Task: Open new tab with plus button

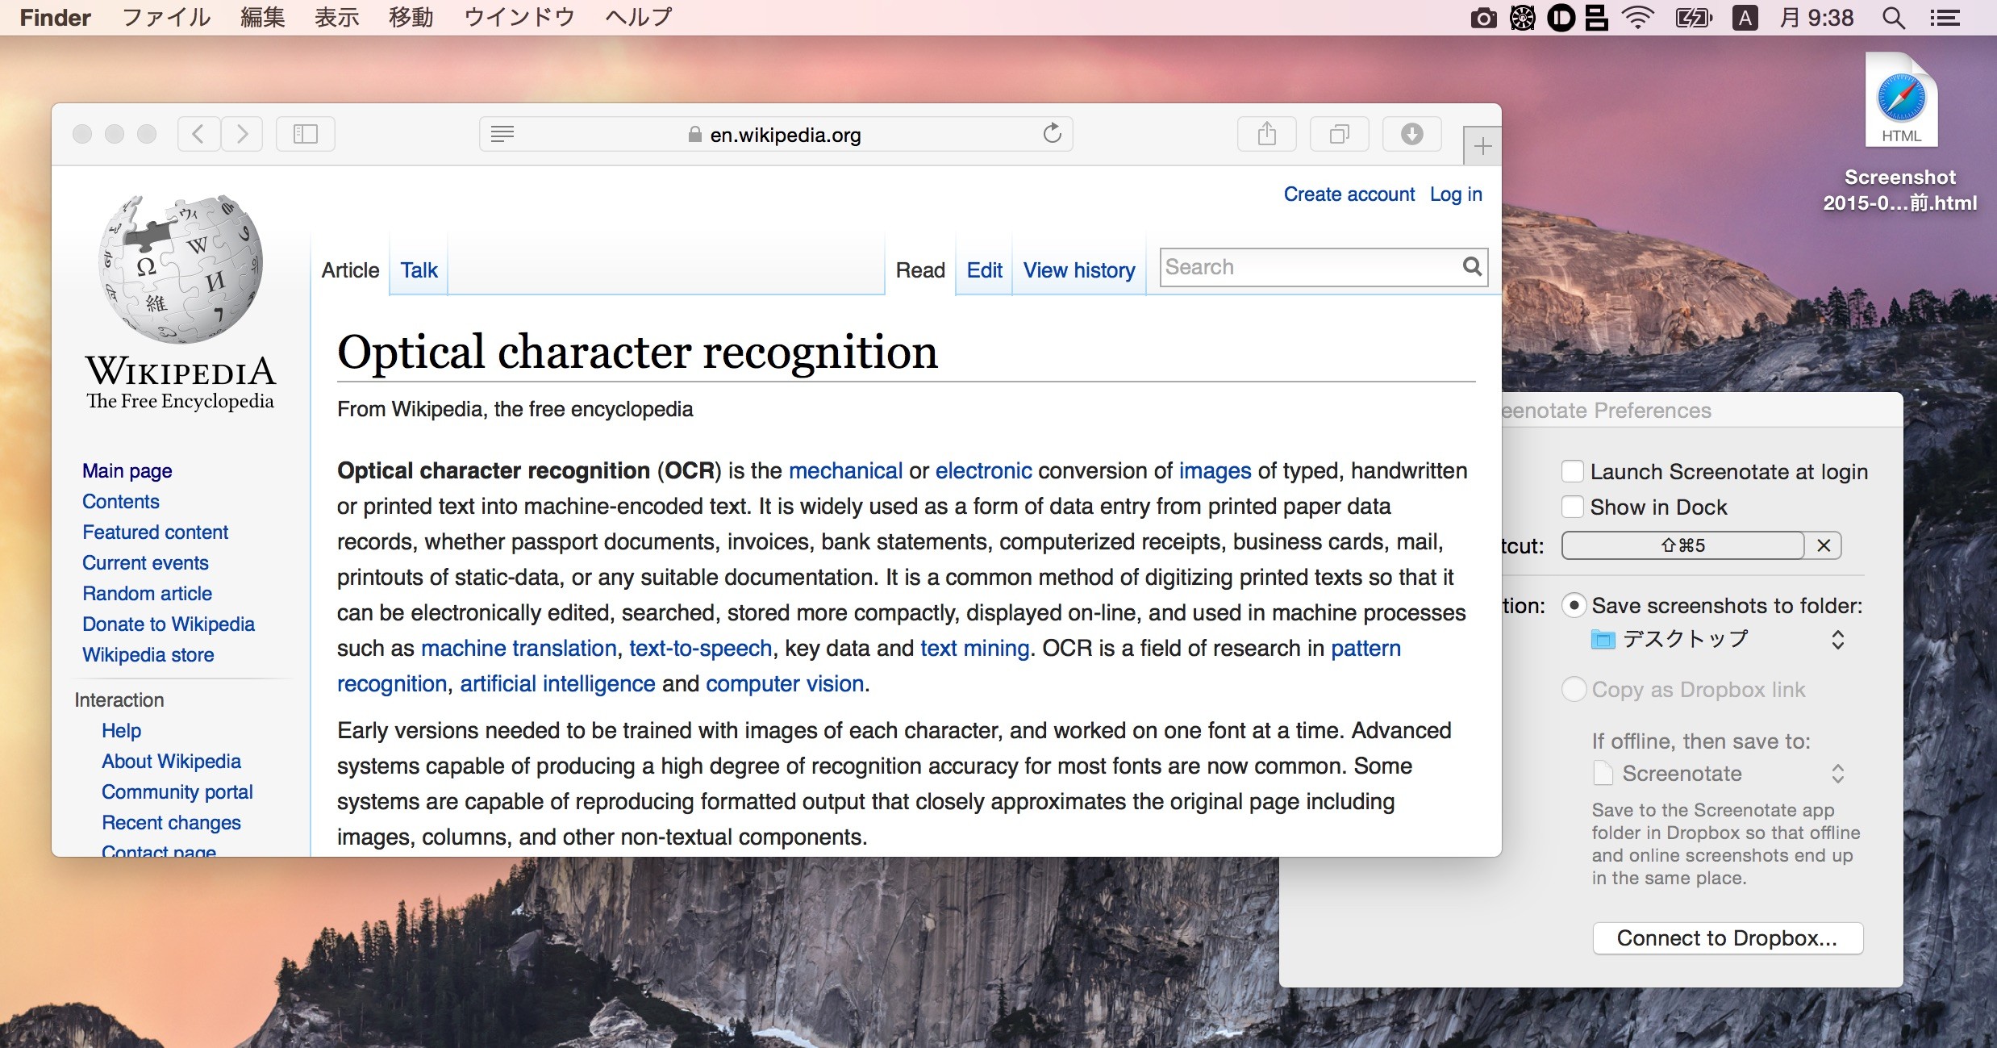Action: (1482, 147)
